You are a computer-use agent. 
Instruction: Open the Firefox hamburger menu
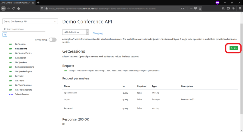coord(240,8)
